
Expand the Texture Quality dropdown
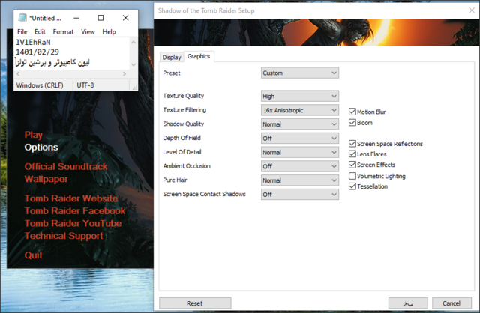(x=300, y=96)
